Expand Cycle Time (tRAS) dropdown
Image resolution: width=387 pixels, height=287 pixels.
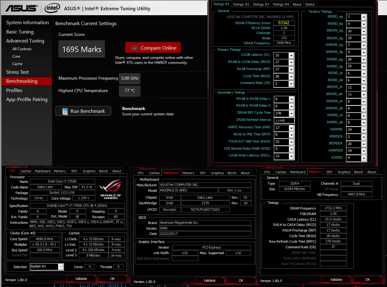(x=291, y=77)
